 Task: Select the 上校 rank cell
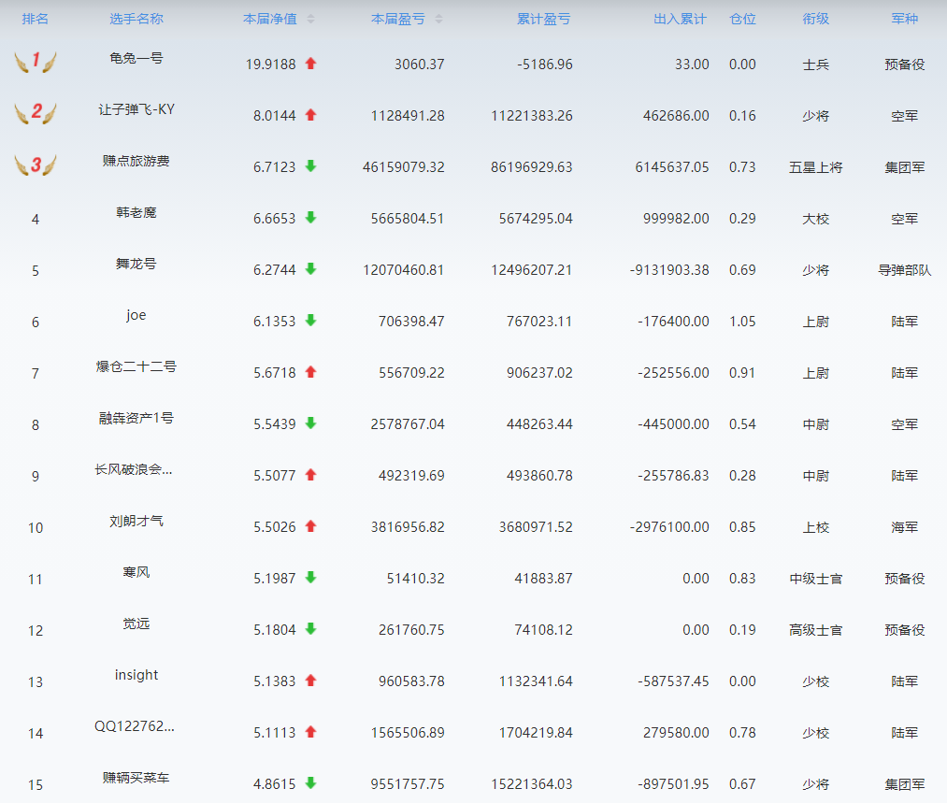click(816, 527)
